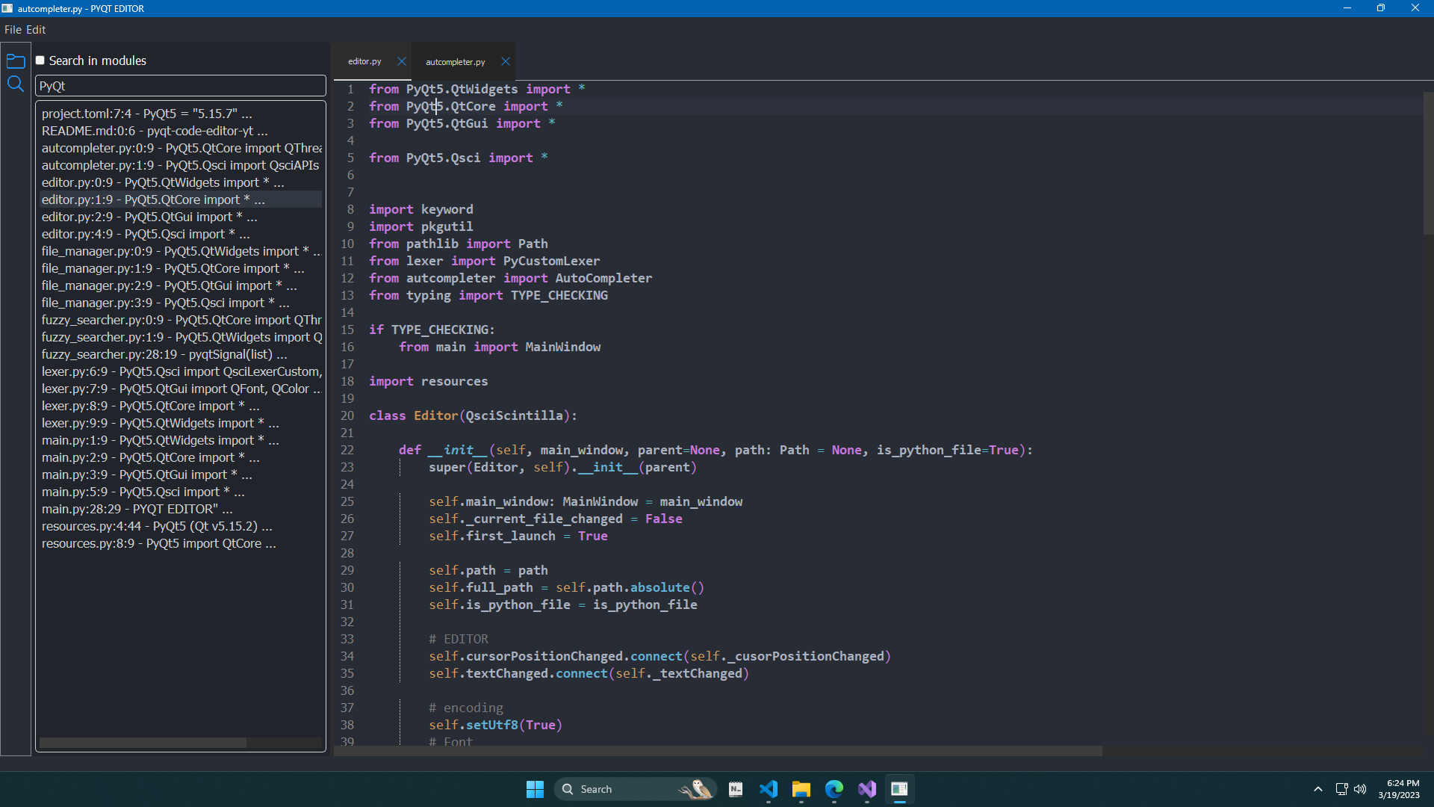Click the Windows Start button
Screen dimensions: 1434x807
pyautogui.click(x=535, y=789)
